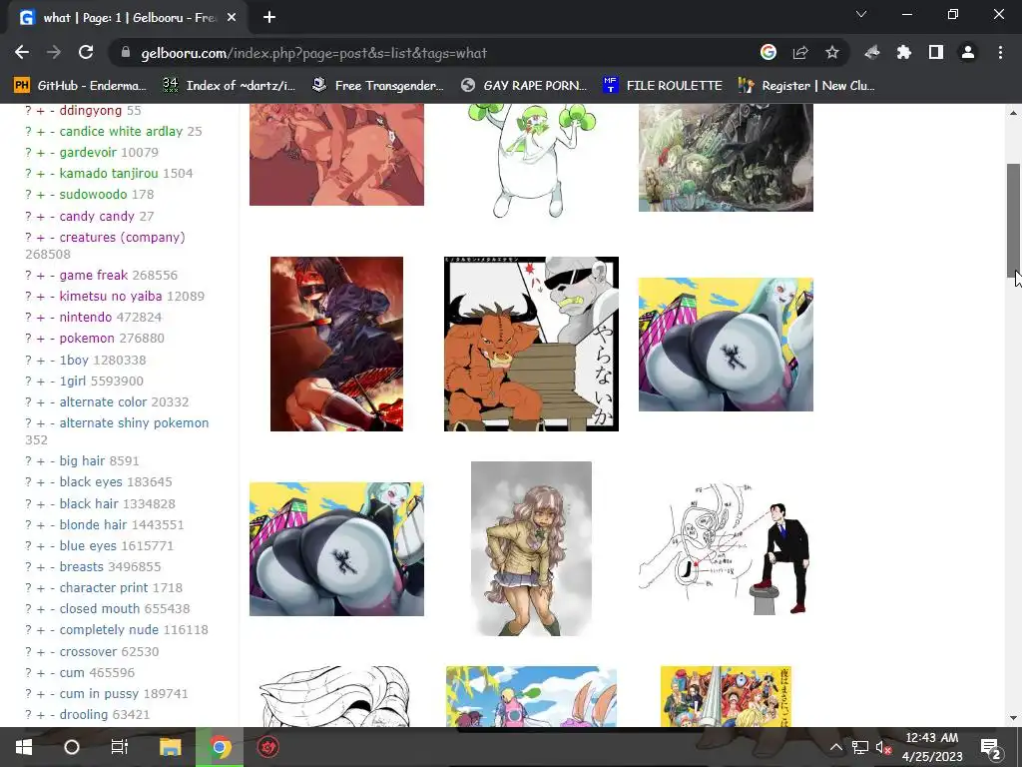Click the ddingyong artist tag
1022x767 pixels.
91,110
